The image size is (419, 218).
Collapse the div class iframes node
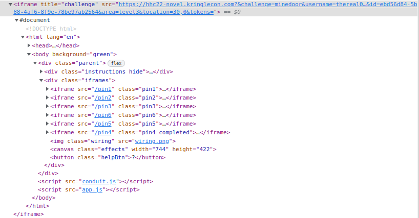pyautogui.click(x=41, y=81)
